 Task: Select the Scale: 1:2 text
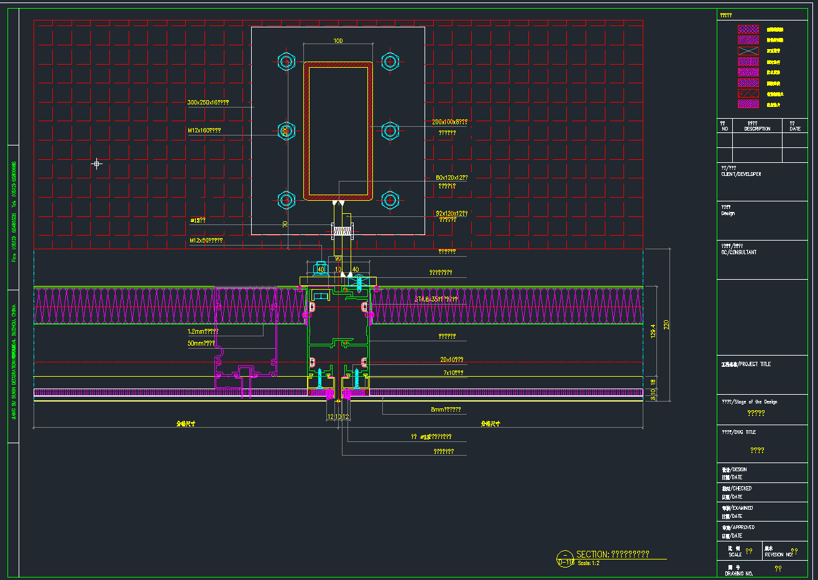click(589, 563)
